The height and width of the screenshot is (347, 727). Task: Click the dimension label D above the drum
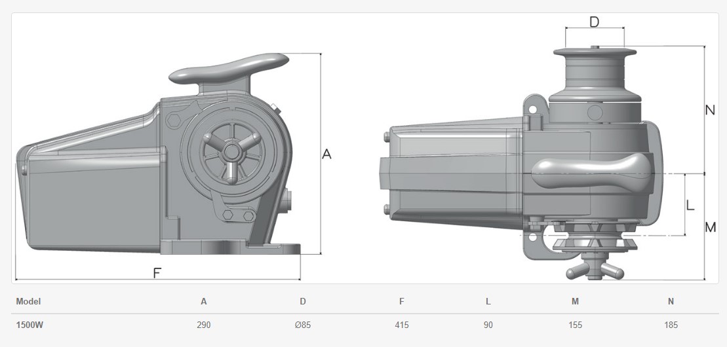(594, 22)
